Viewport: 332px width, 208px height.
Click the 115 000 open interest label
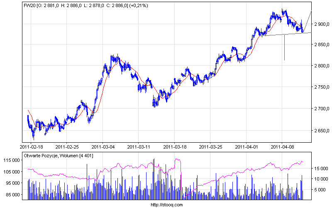[12, 161]
